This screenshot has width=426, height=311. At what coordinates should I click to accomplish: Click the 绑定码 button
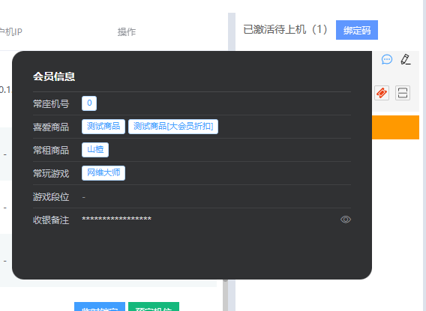357,30
